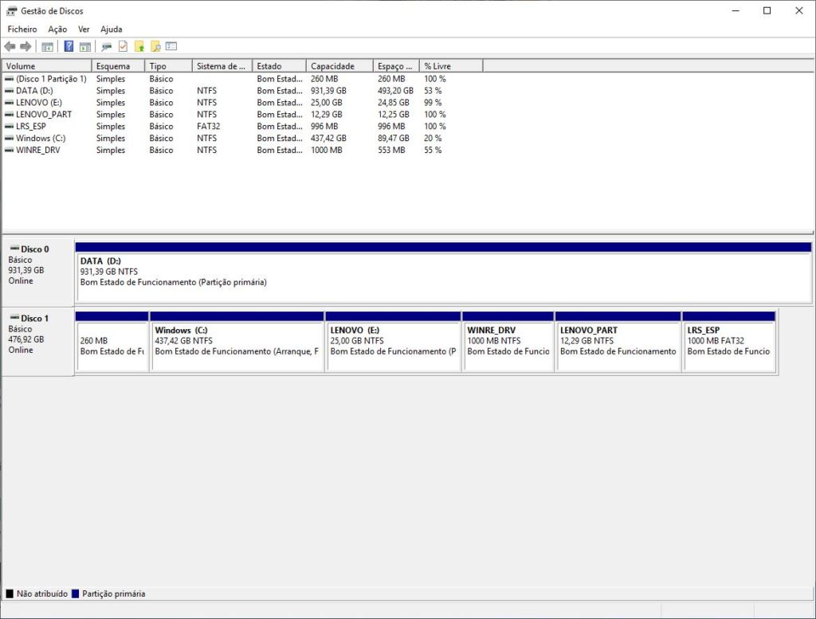Click the disk connect icon in the toolbar
Viewport: 816px width, 619px height.
click(107, 46)
